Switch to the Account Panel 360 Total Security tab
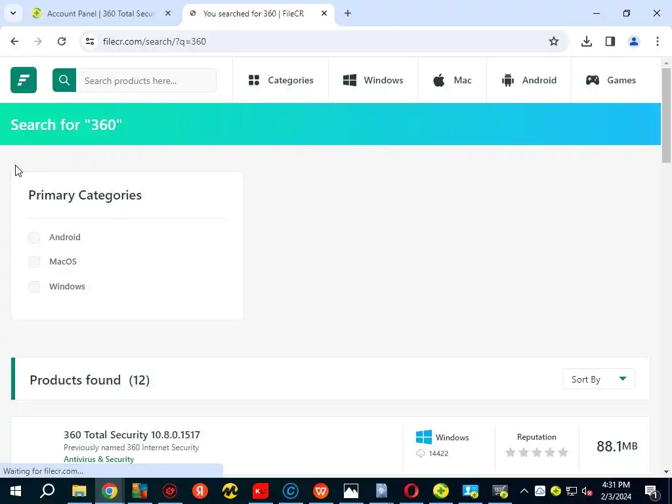Viewport: 672px width, 504px height. click(x=100, y=14)
